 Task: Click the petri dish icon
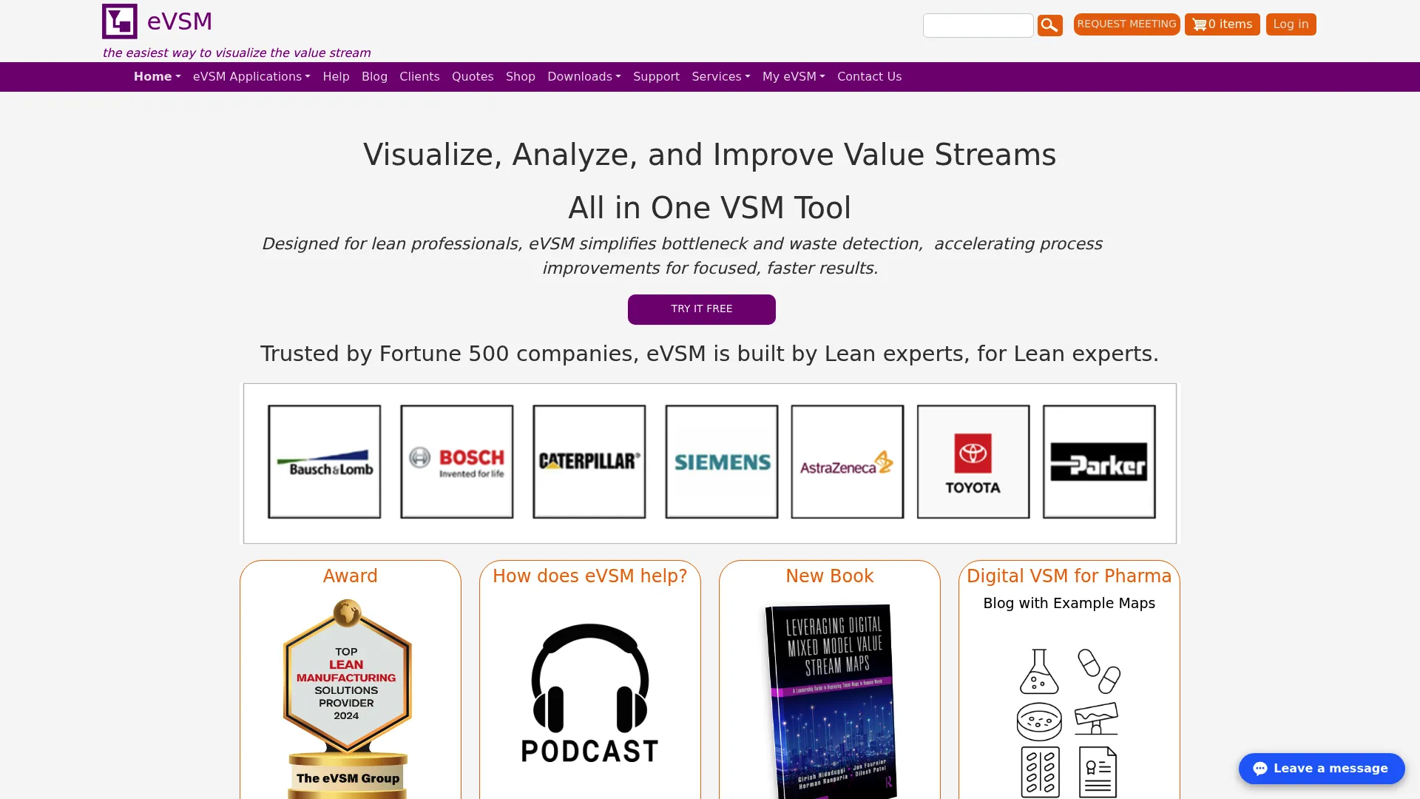tap(1039, 721)
